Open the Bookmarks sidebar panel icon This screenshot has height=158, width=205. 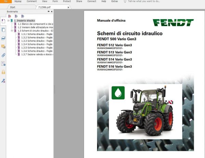click(3, 21)
